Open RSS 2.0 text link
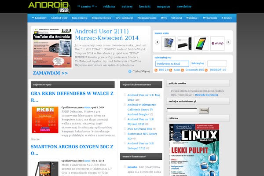 (164, 70)
